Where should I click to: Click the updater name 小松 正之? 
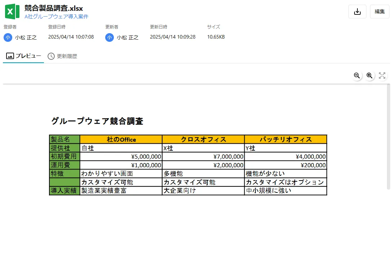point(127,37)
